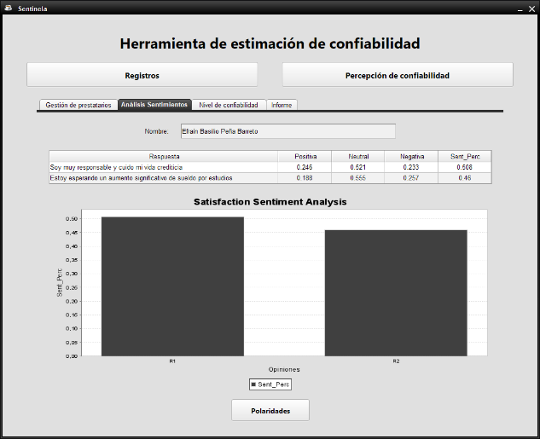Click the R2 bar in the chart

click(396, 292)
